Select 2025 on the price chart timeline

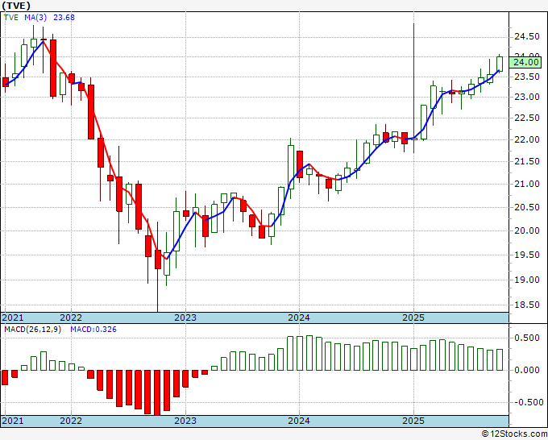[x=413, y=318]
